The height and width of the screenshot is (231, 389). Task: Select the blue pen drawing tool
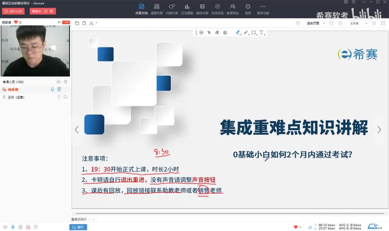(238, 32)
